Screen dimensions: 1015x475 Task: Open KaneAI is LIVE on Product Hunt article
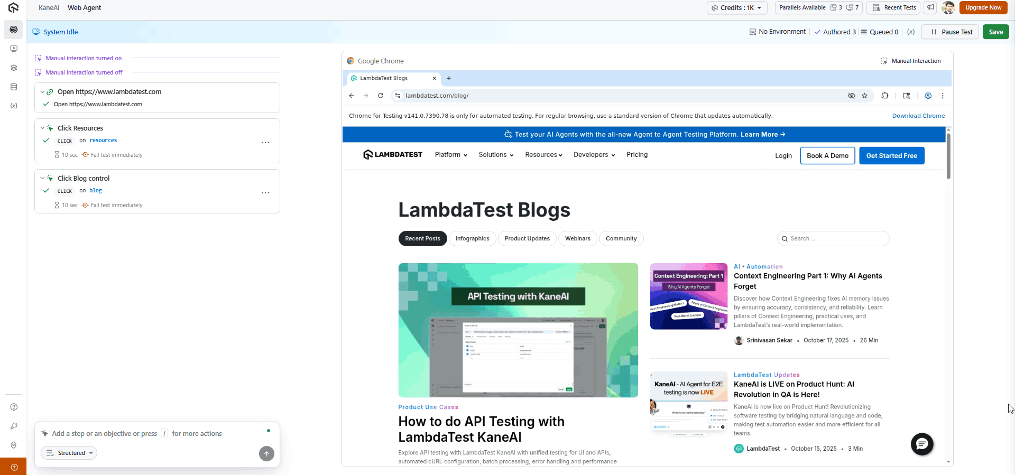coord(793,389)
